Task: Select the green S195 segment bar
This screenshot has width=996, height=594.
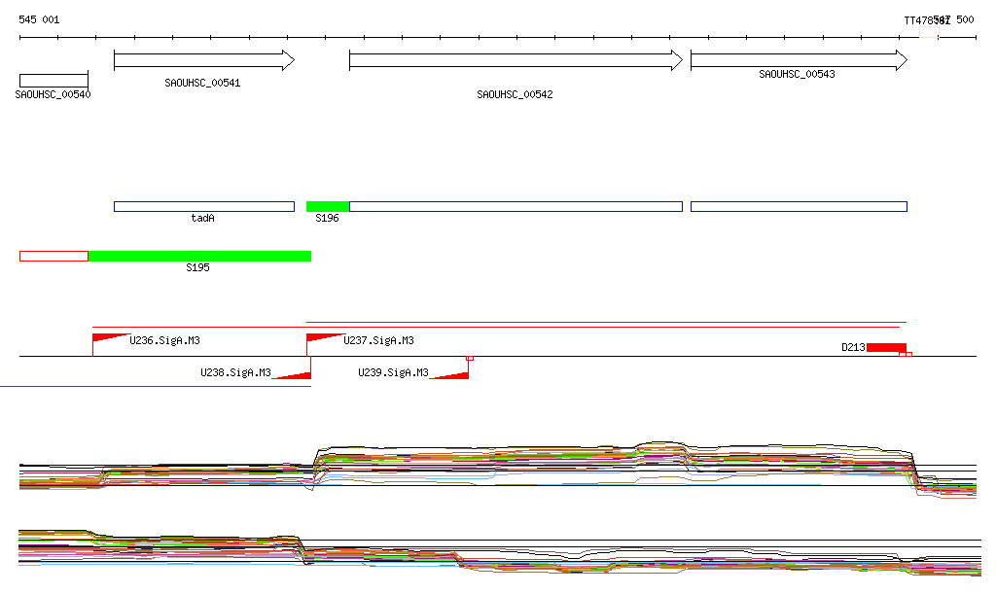Action: 199,256
